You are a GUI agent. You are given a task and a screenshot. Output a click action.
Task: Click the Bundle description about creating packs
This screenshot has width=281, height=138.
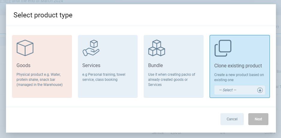[x=172, y=79]
